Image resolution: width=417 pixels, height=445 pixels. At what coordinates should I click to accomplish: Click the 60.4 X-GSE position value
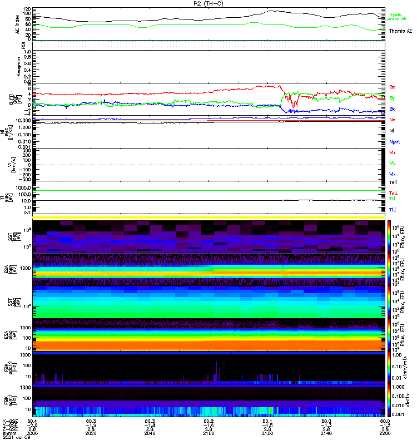coord(32,421)
